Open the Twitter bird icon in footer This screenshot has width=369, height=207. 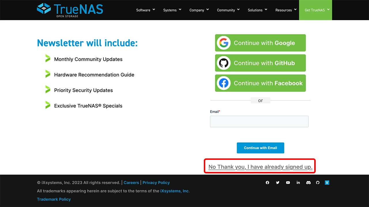[x=278, y=183]
